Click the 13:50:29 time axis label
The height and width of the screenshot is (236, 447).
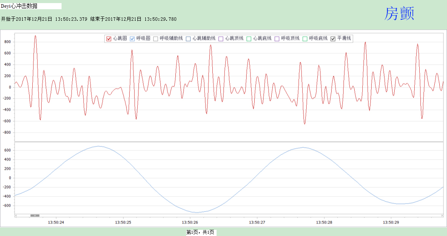[391, 223]
